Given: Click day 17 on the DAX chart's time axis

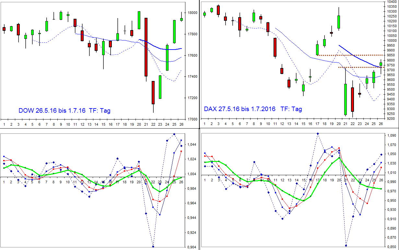Looking at the screenshot, I should (317, 124).
